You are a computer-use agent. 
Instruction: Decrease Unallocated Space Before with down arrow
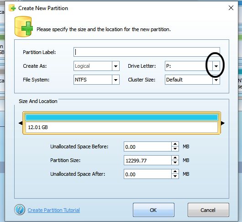(175, 149)
